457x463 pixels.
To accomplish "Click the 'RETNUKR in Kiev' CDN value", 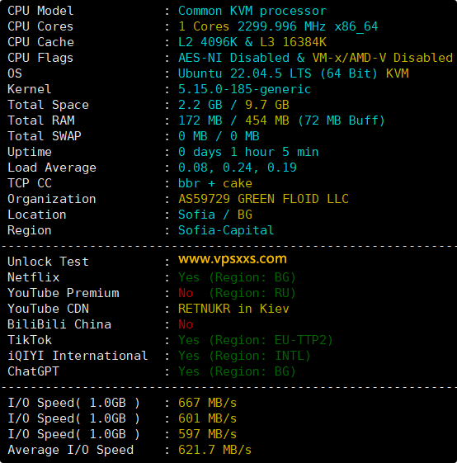I will [x=233, y=309].
